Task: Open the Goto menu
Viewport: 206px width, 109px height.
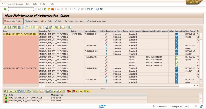Action: coord(35,4)
